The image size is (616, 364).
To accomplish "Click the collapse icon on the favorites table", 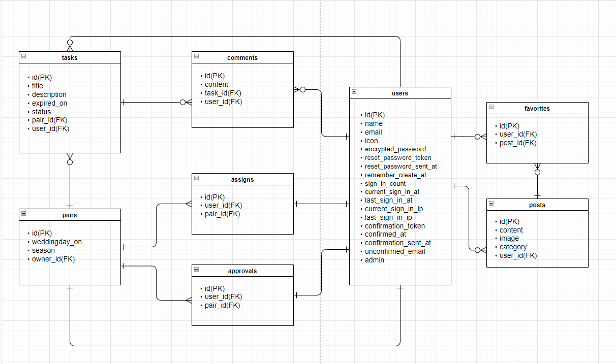I will [491, 108].
